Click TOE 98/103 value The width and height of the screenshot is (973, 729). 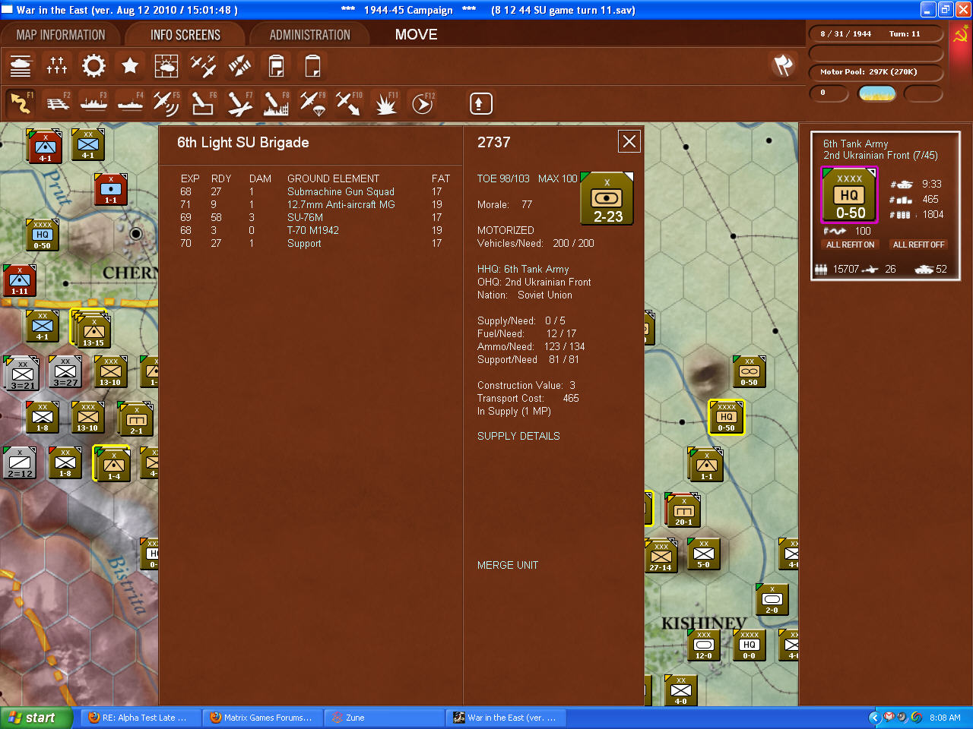pos(503,178)
